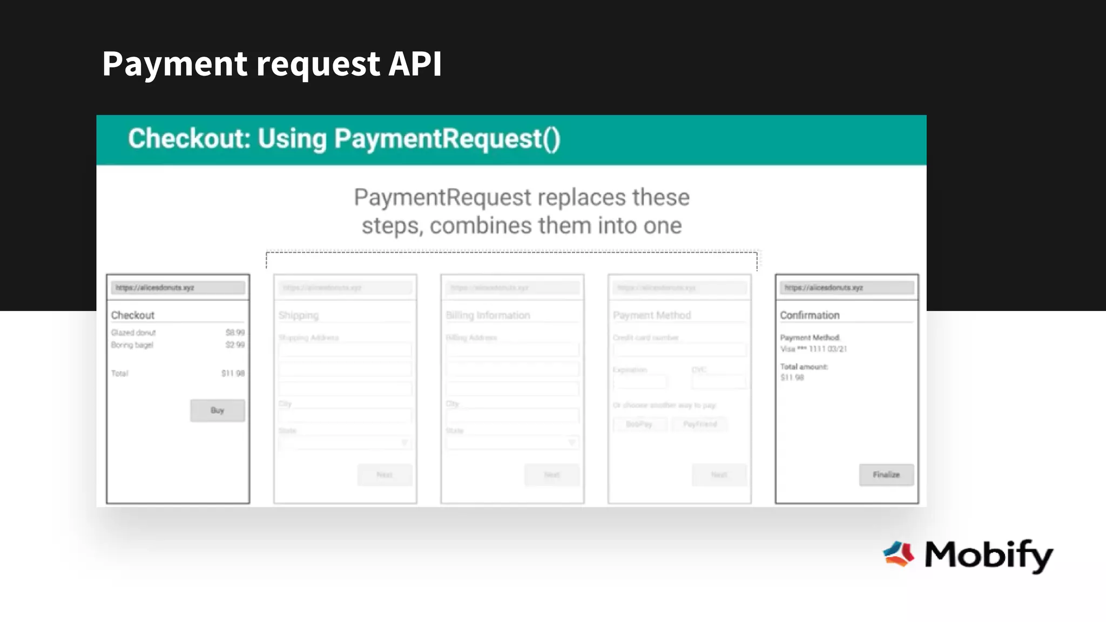
Task: Open the State dropdown in Billing Information mockup
Action: [512, 443]
